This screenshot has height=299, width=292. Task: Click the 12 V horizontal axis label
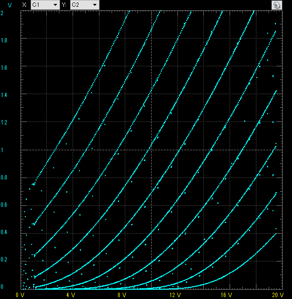(x=175, y=295)
